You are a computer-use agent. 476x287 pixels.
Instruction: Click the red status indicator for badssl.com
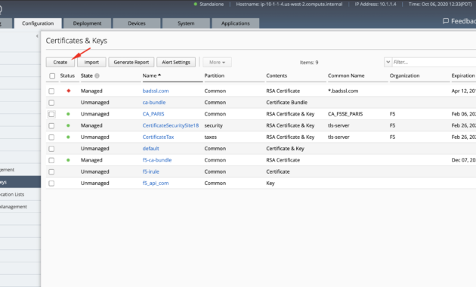[x=69, y=91]
